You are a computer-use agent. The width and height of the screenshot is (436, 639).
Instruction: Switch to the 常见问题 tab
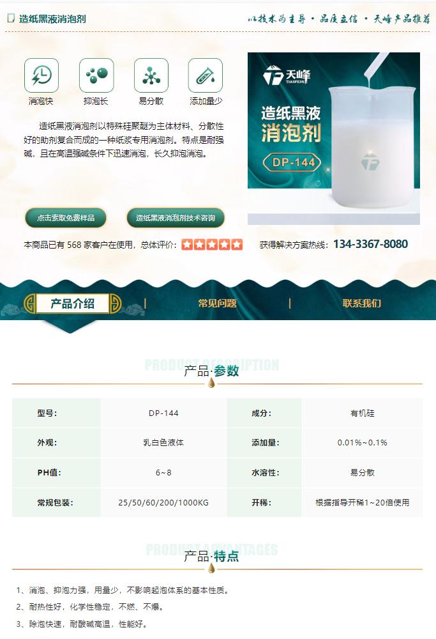(x=218, y=303)
